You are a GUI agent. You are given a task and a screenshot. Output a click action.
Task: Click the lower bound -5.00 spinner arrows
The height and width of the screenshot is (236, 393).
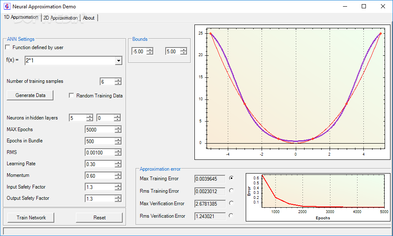150,52
